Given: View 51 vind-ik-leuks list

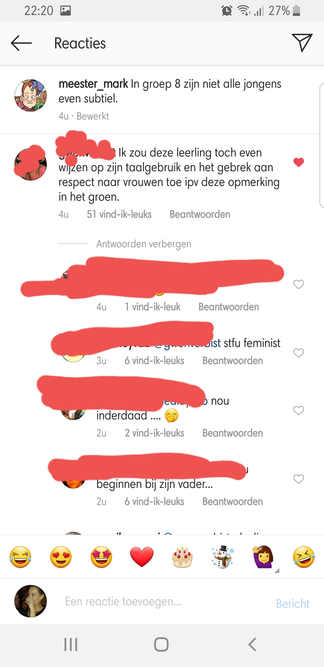Looking at the screenshot, I should pyautogui.click(x=119, y=215).
